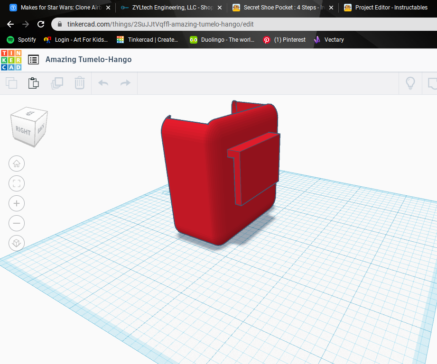
Task: Go back in browser history
Action: (x=10, y=24)
